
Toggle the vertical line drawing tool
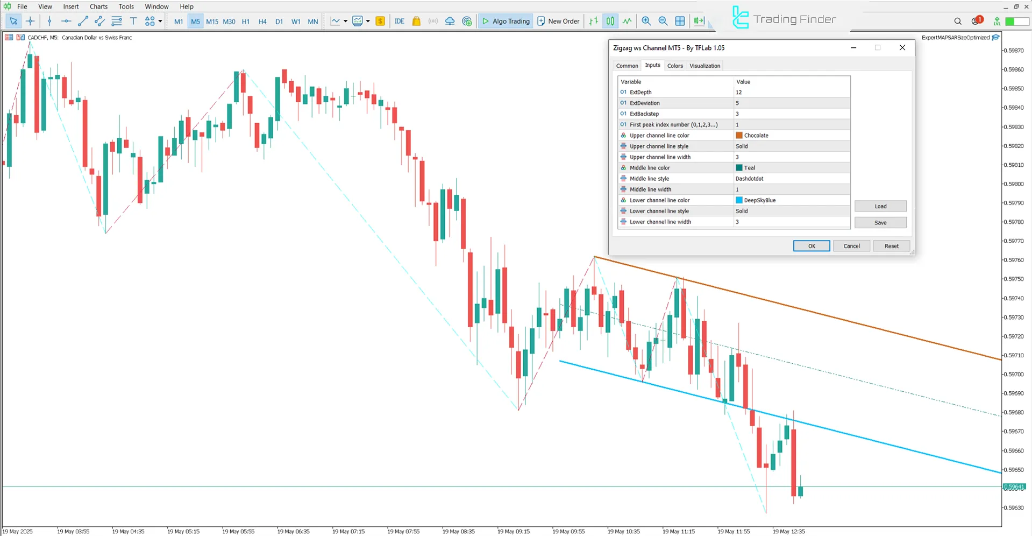tap(49, 21)
